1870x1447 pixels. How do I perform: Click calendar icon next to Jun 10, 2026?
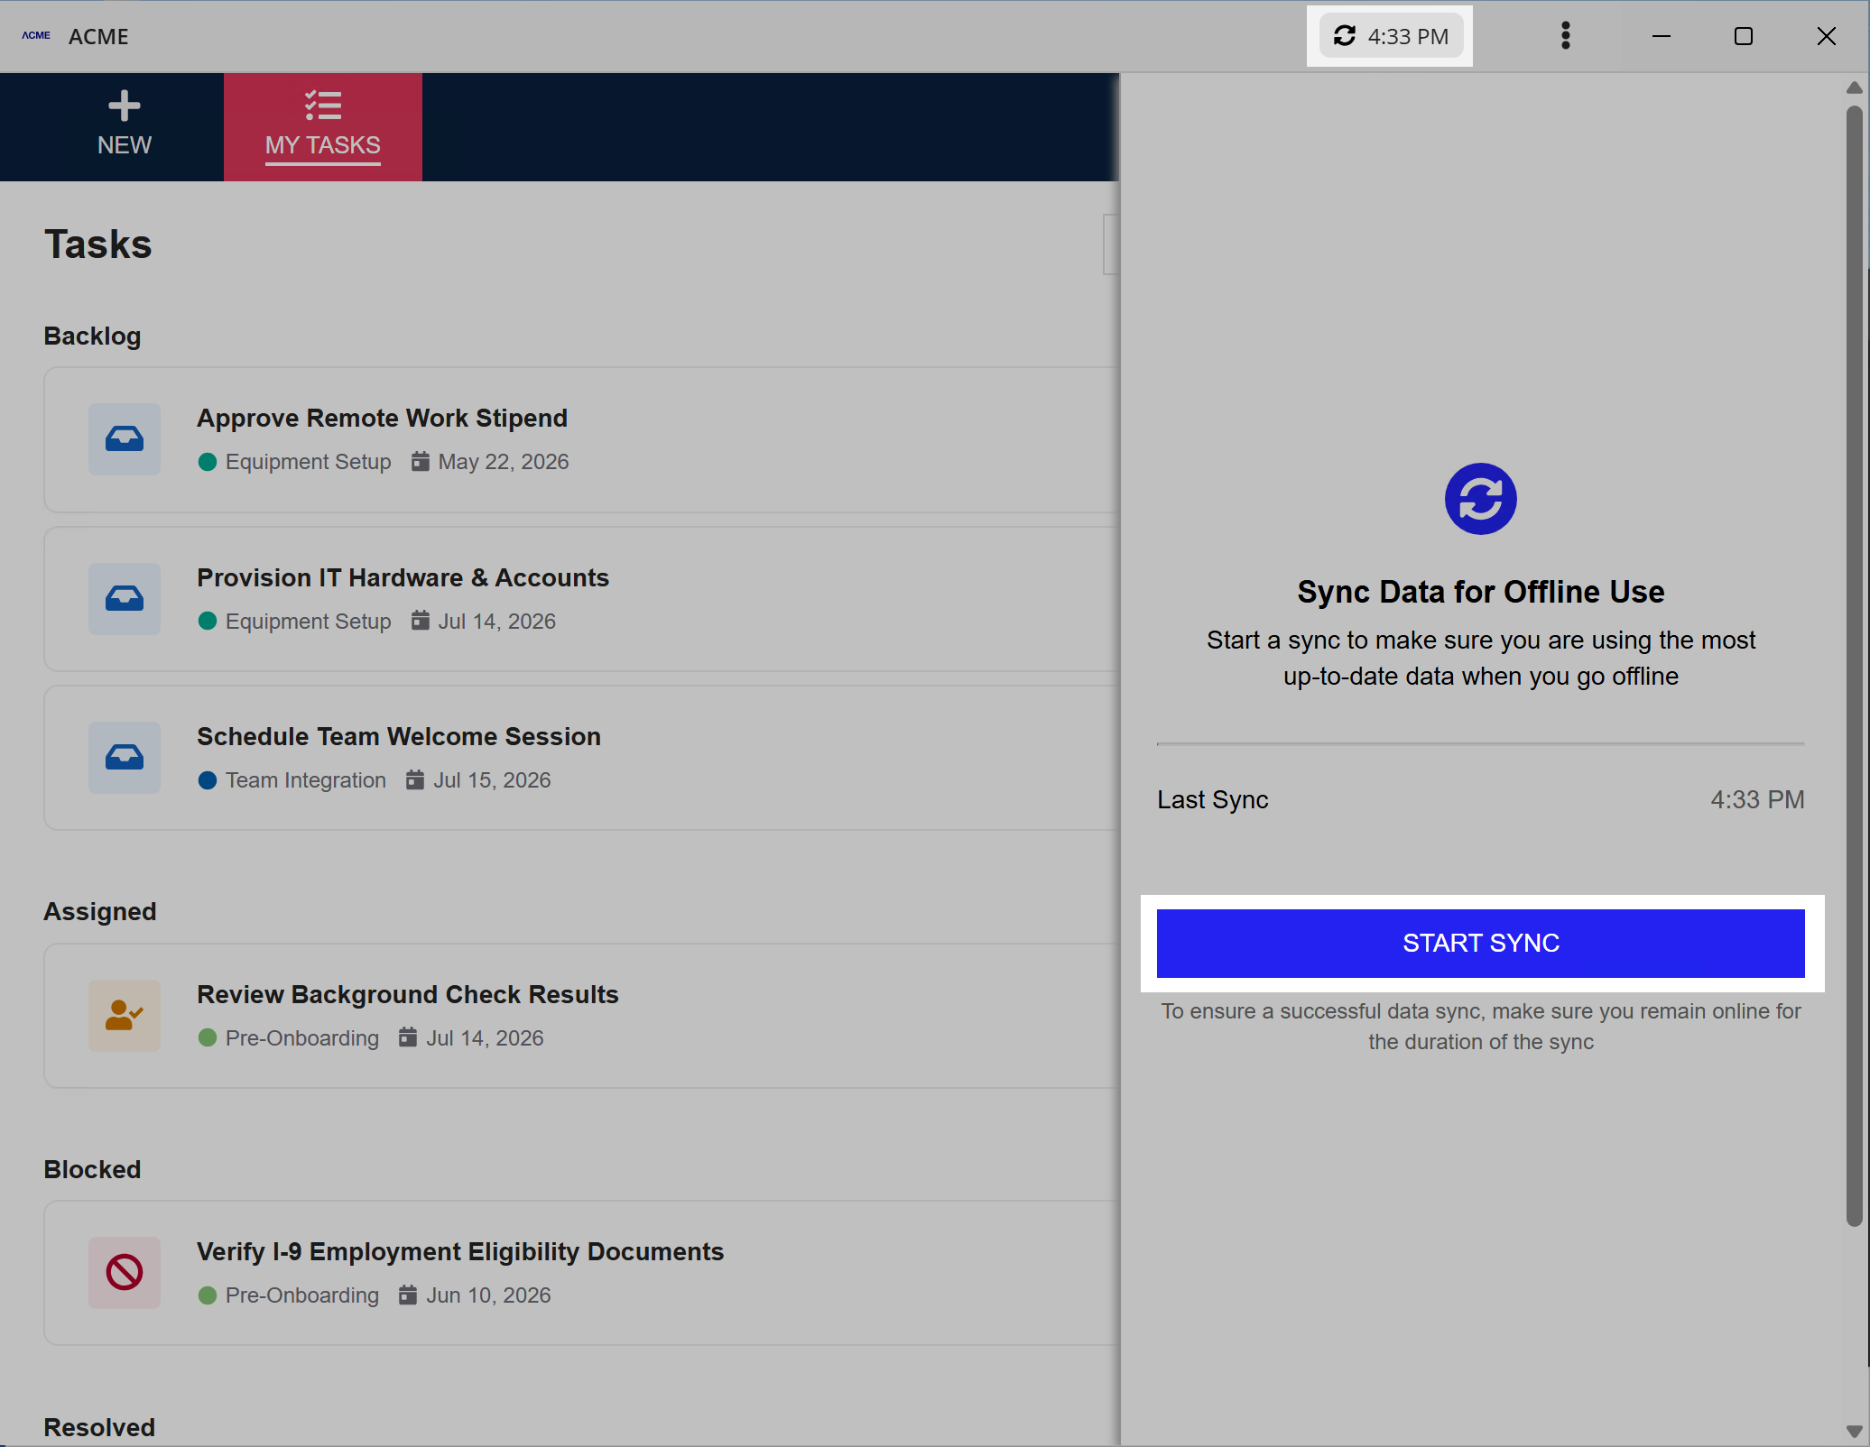point(408,1295)
